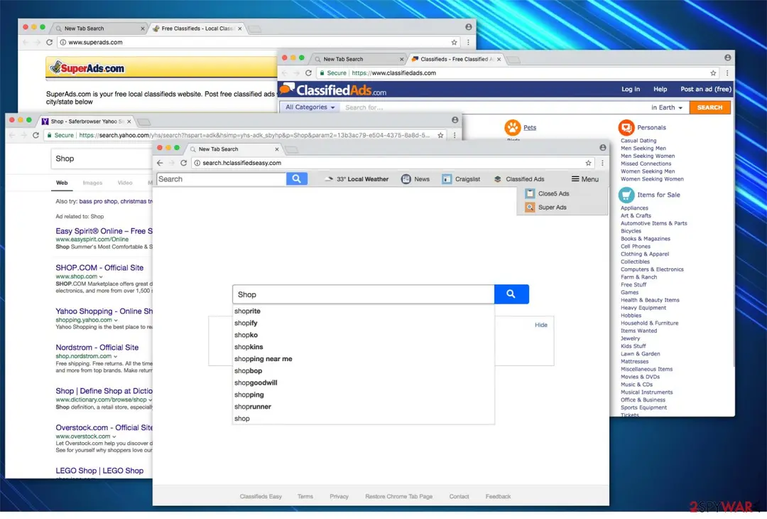Open the Terms footer link
The height and width of the screenshot is (519, 767).
[305, 496]
